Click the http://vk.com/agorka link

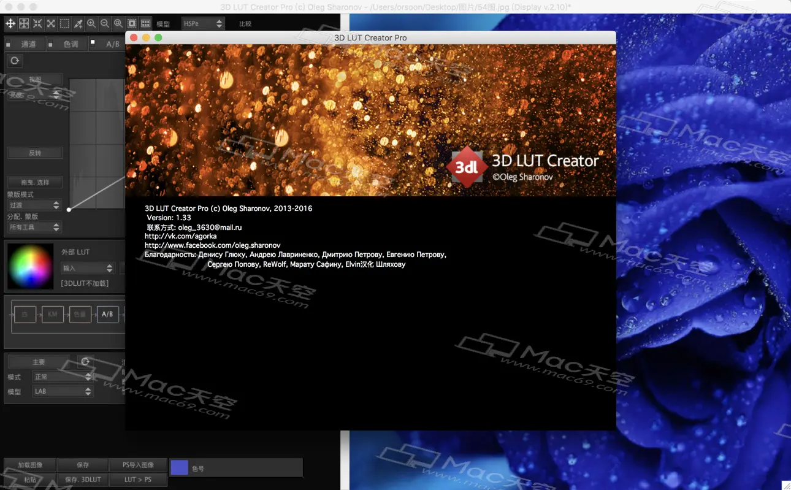pyautogui.click(x=181, y=236)
